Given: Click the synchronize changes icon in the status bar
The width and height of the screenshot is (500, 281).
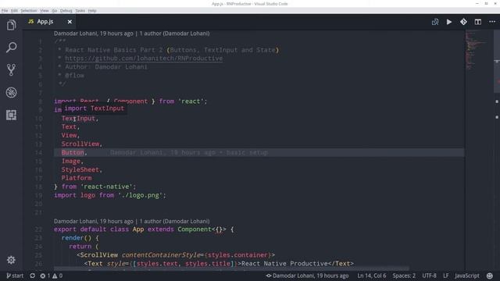Looking at the screenshot, I should click(x=32, y=276).
